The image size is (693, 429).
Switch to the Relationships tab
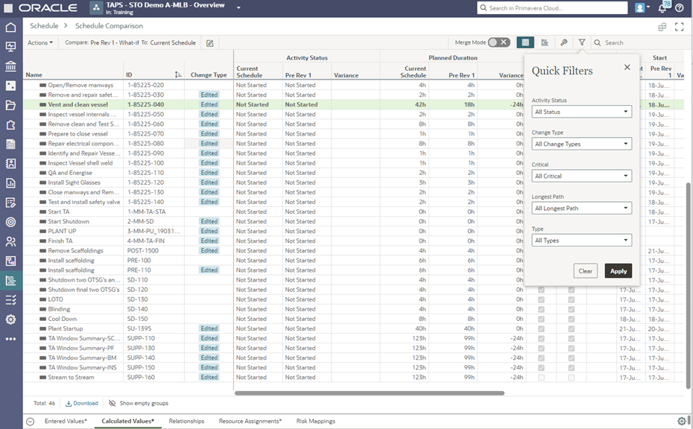pyautogui.click(x=186, y=422)
